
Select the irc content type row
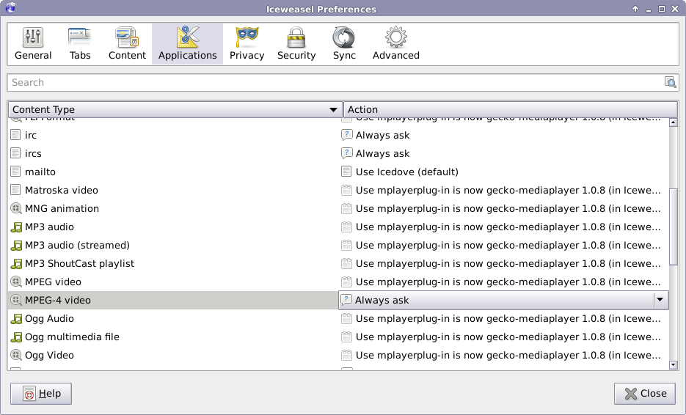click(338, 135)
